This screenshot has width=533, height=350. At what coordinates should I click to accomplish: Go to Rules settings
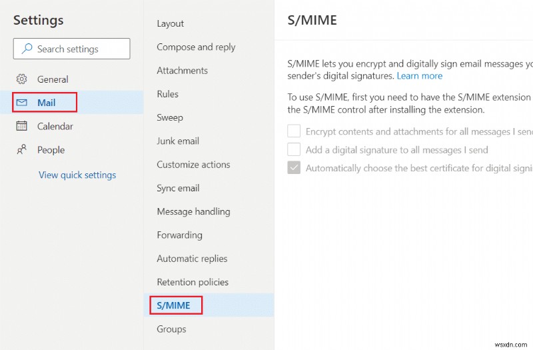167,94
